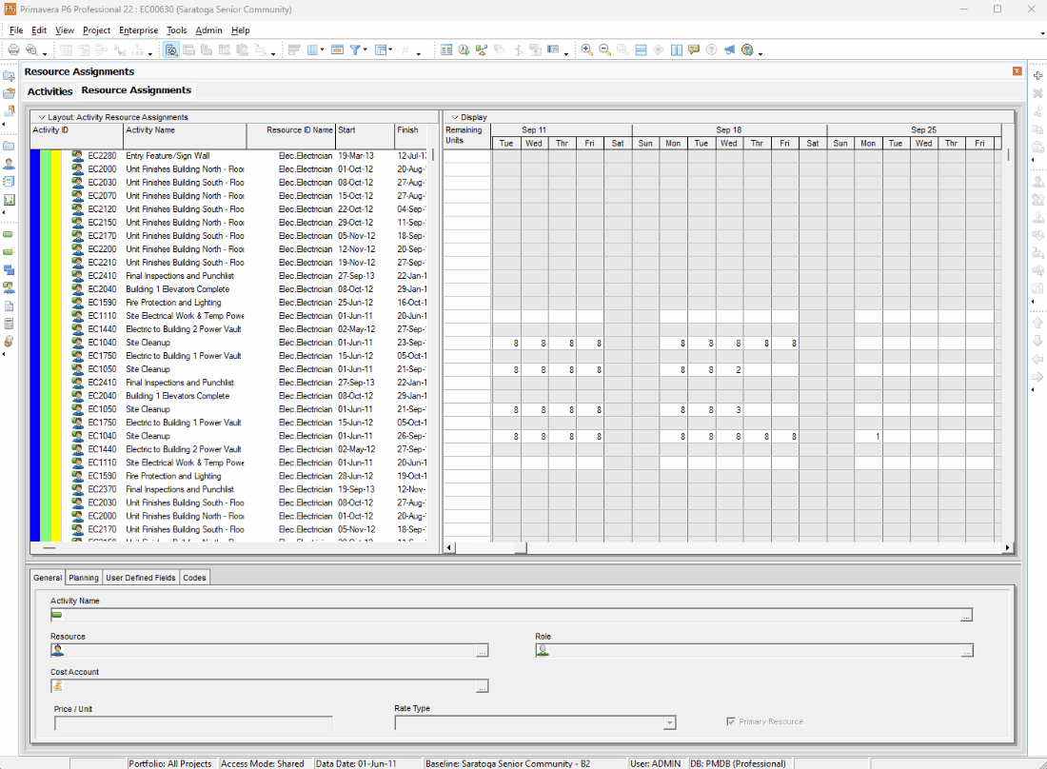Select row EC1590 starting 25-Jun-12
1047x769 pixels.
[228, 303]
